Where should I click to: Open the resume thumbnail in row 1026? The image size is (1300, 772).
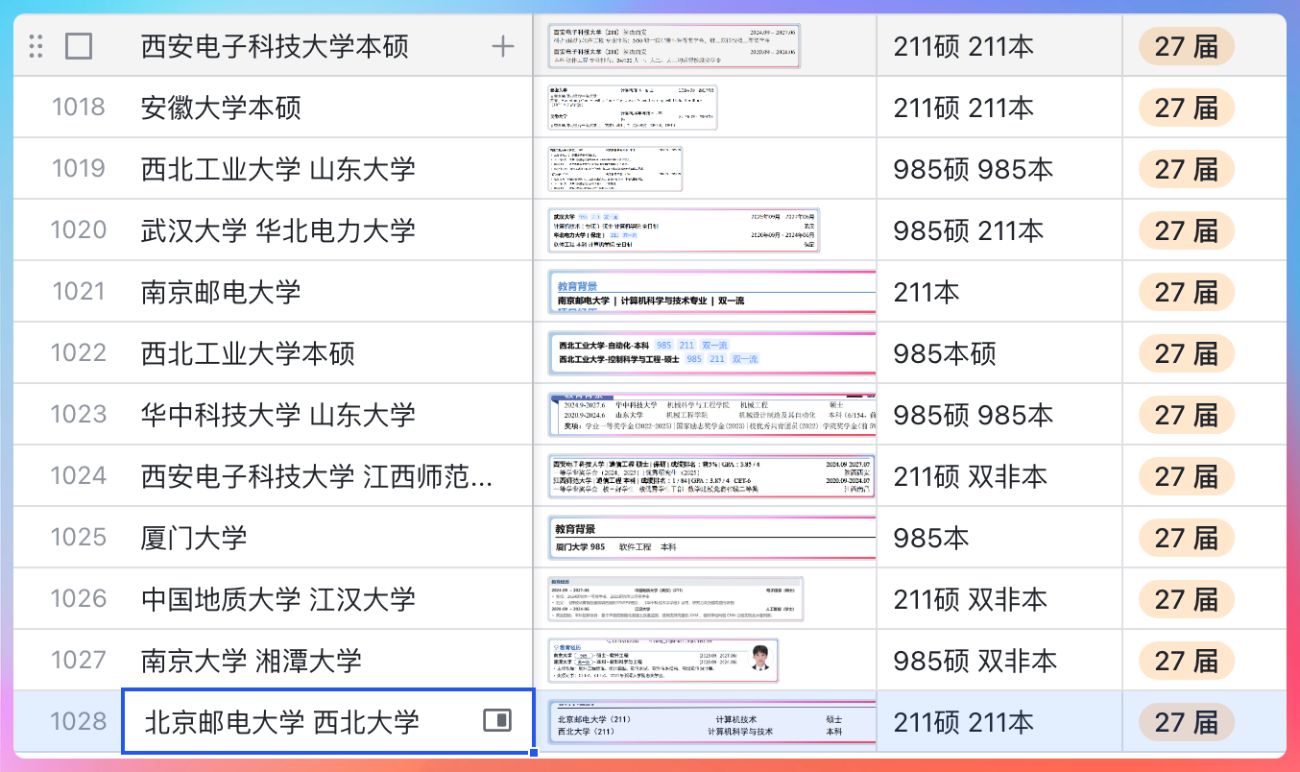coord(675,599)
